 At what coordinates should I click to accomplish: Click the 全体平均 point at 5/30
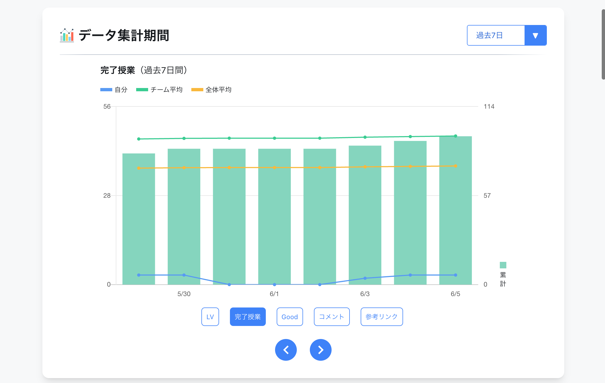click(184, 168)
